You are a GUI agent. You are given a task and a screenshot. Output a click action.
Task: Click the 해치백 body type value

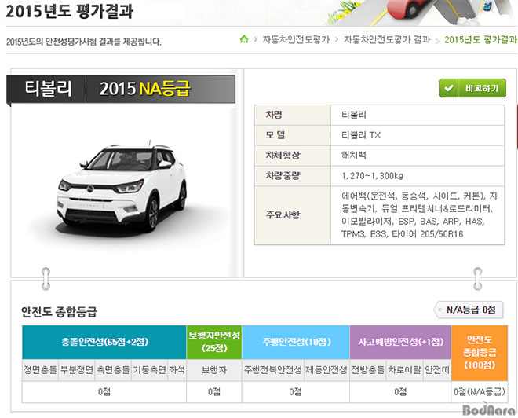pyautogui.click(x=354, y=155)
